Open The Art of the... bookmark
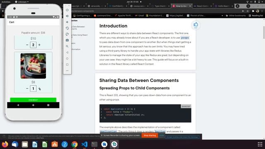This screenshot has width=265, height=149. (x=196, y=16)
